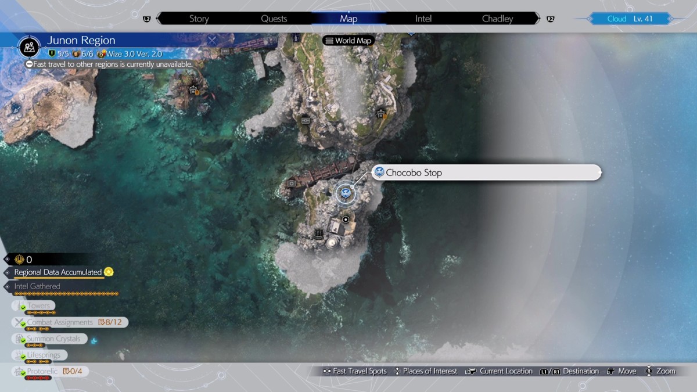Click the Zoom control hint

660,371
